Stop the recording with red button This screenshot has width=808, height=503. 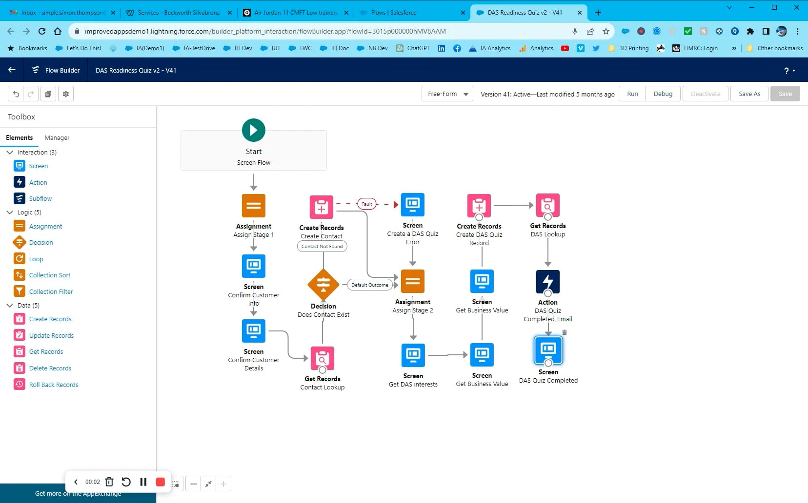160,482
